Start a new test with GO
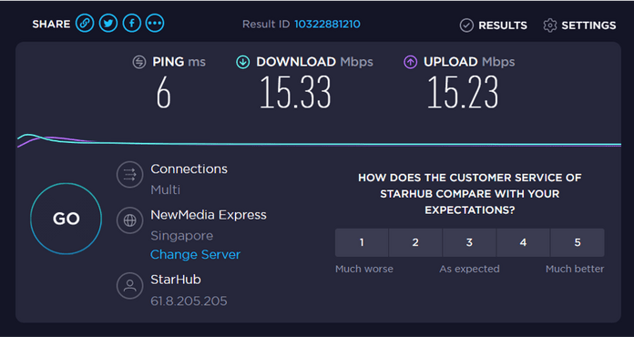 click(66, 219)
